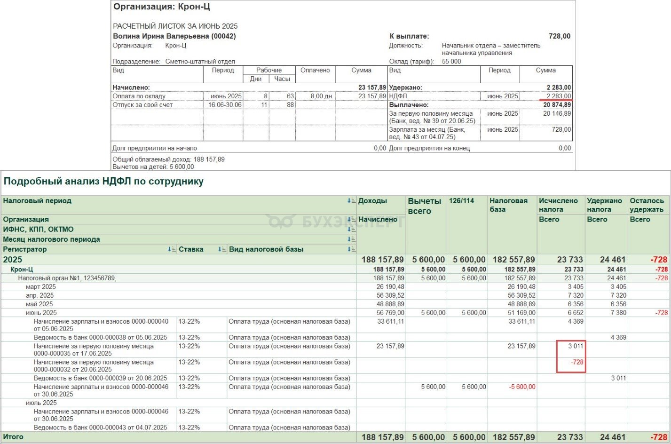
Task: Click the payslip heading РАСЧЕТНЫЙ ЛИСТОК ЗА ИЮНЬ 2025
Action: point(175,26)
